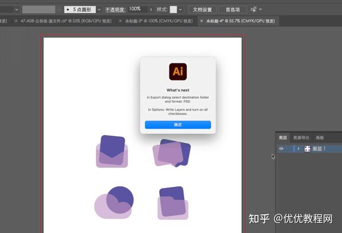Click the 图层 1 layer thumbnail
The height and width of the screenshot is (233, 342).
(x=307, y=149)
